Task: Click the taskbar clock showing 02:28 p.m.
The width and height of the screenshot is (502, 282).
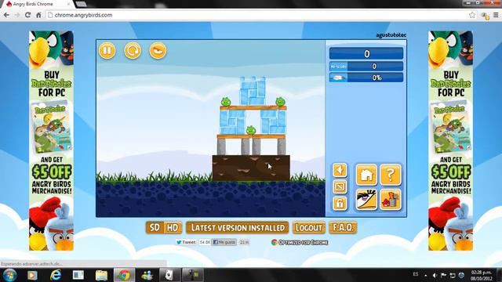Action: (482, 275)
